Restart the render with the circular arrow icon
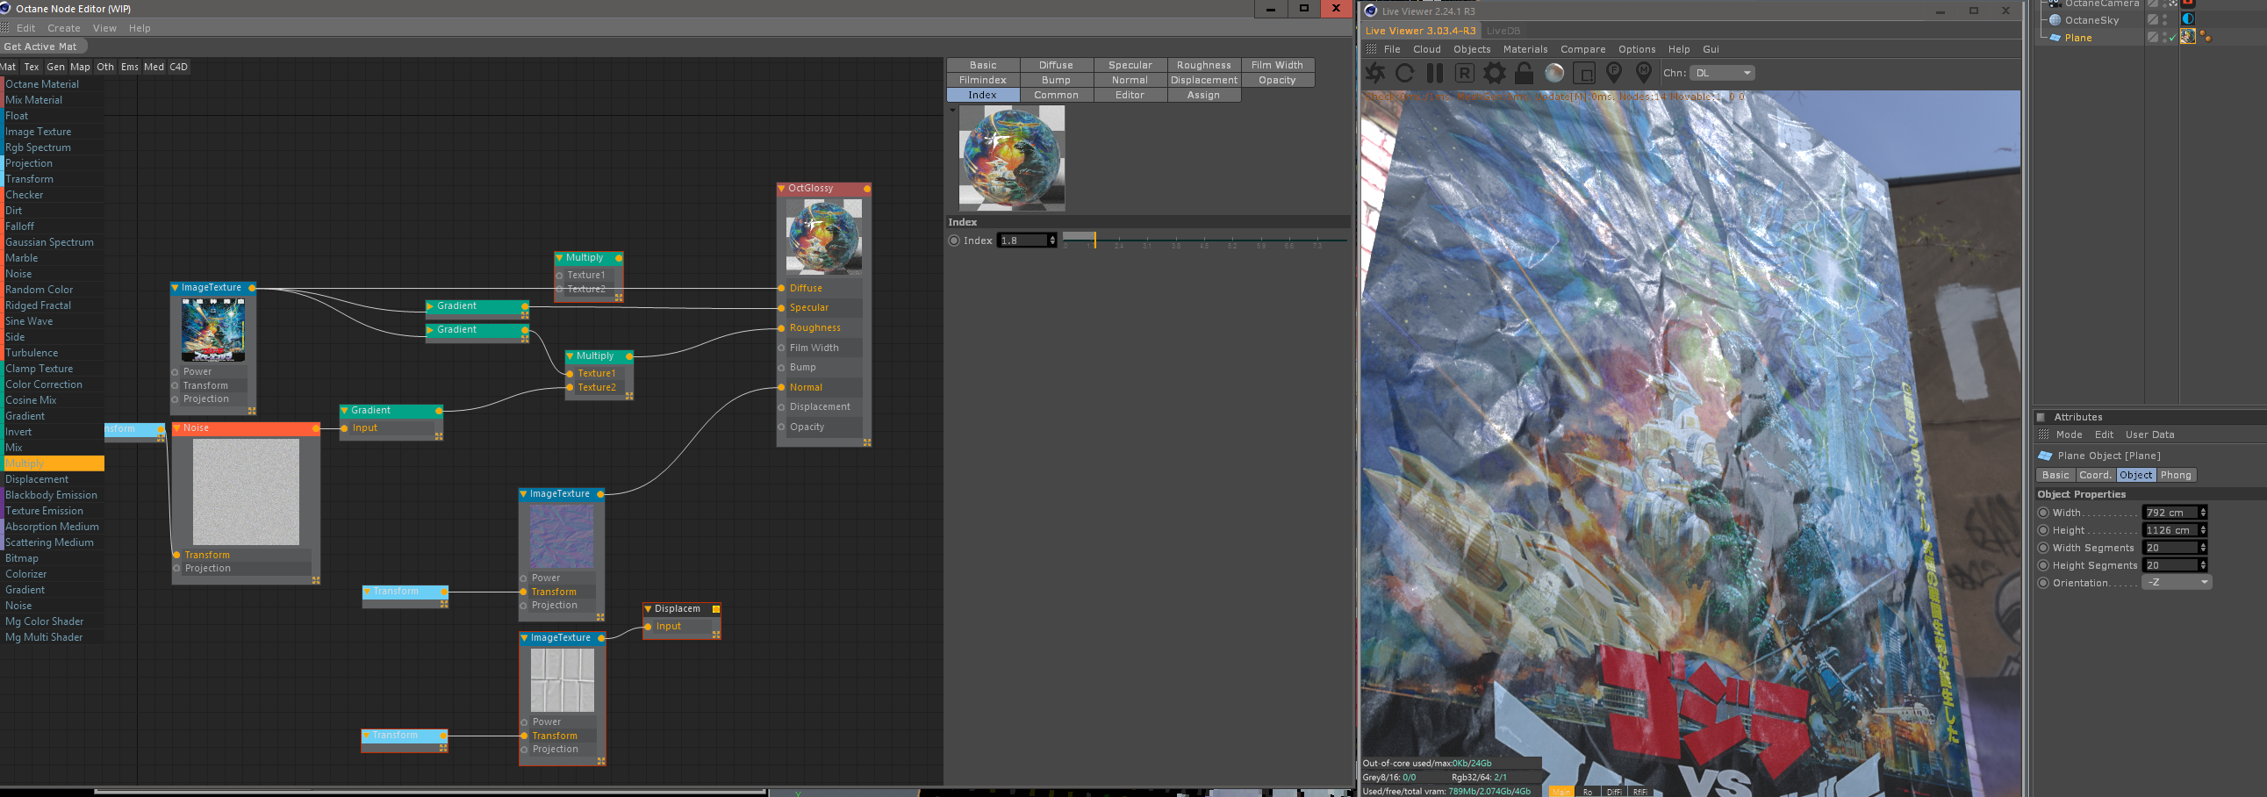The image size is (2267, 797). click(1404, 73)
